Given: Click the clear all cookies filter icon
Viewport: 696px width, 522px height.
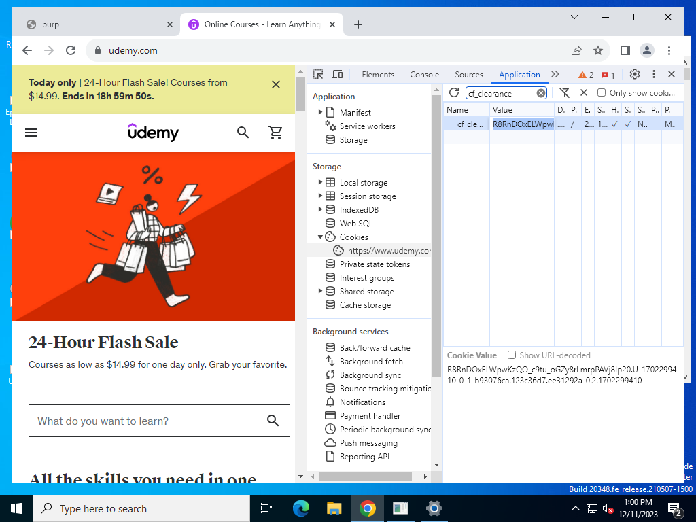Looking at the screenshot, I should (564, 92).
